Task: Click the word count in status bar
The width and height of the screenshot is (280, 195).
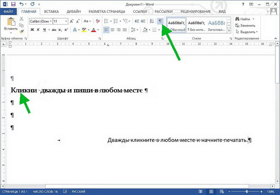Action: coord(46,192)
